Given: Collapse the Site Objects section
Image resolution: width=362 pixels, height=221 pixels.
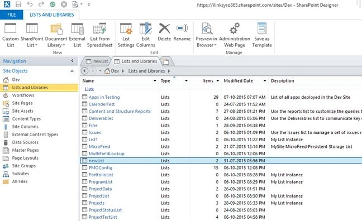Looking at the screenshot, I should [72, 71].
